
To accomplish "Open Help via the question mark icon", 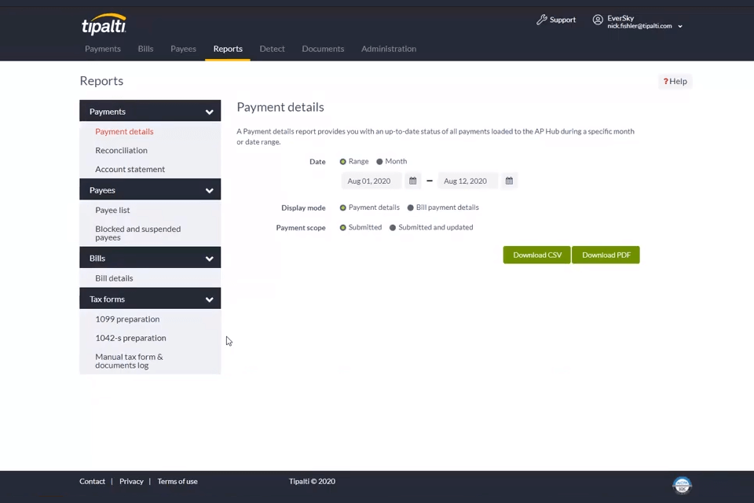I will tap(667, 81).
